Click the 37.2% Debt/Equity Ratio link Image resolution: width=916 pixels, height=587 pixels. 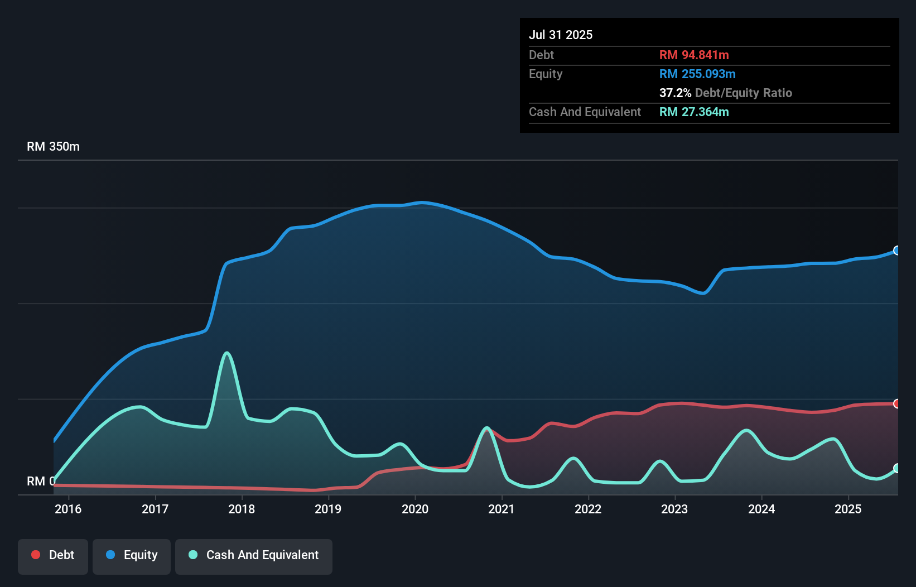pyautogui.click(x=726, y=93)
